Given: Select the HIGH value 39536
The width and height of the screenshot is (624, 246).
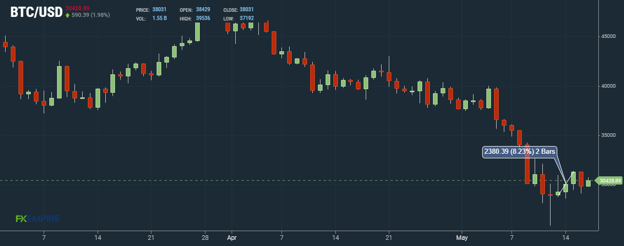Looking at the screenshot, I should [x=203, y=18].
